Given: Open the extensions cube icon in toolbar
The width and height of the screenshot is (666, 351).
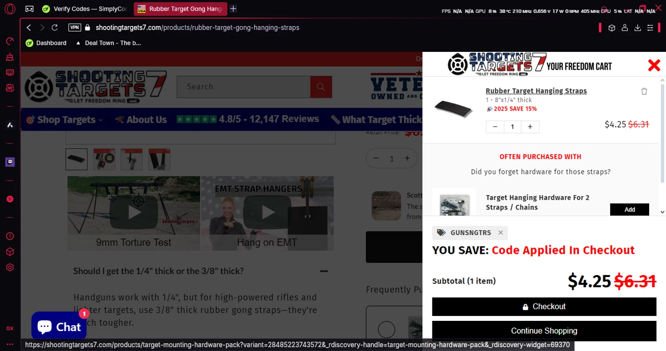Looking at the screenshot, I should click(612, 28).
